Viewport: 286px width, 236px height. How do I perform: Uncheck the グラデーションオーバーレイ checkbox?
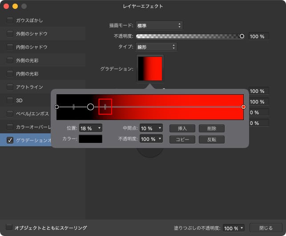point(10,140)
